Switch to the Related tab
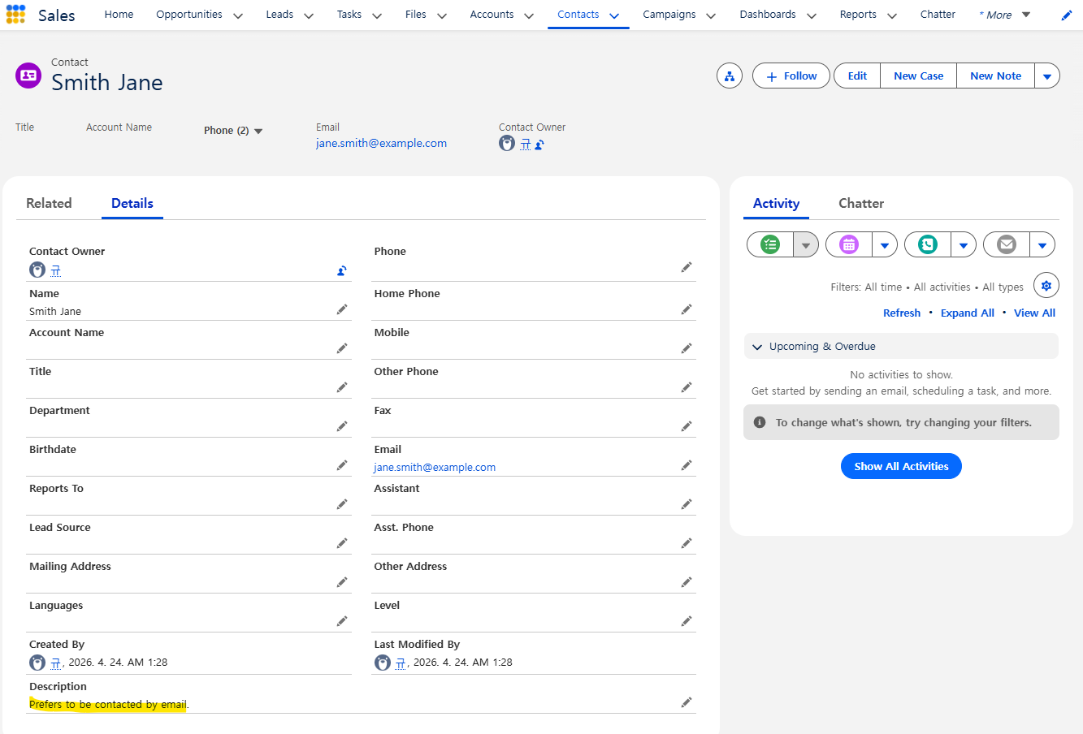1083x734 pixels. click(49, 203)
